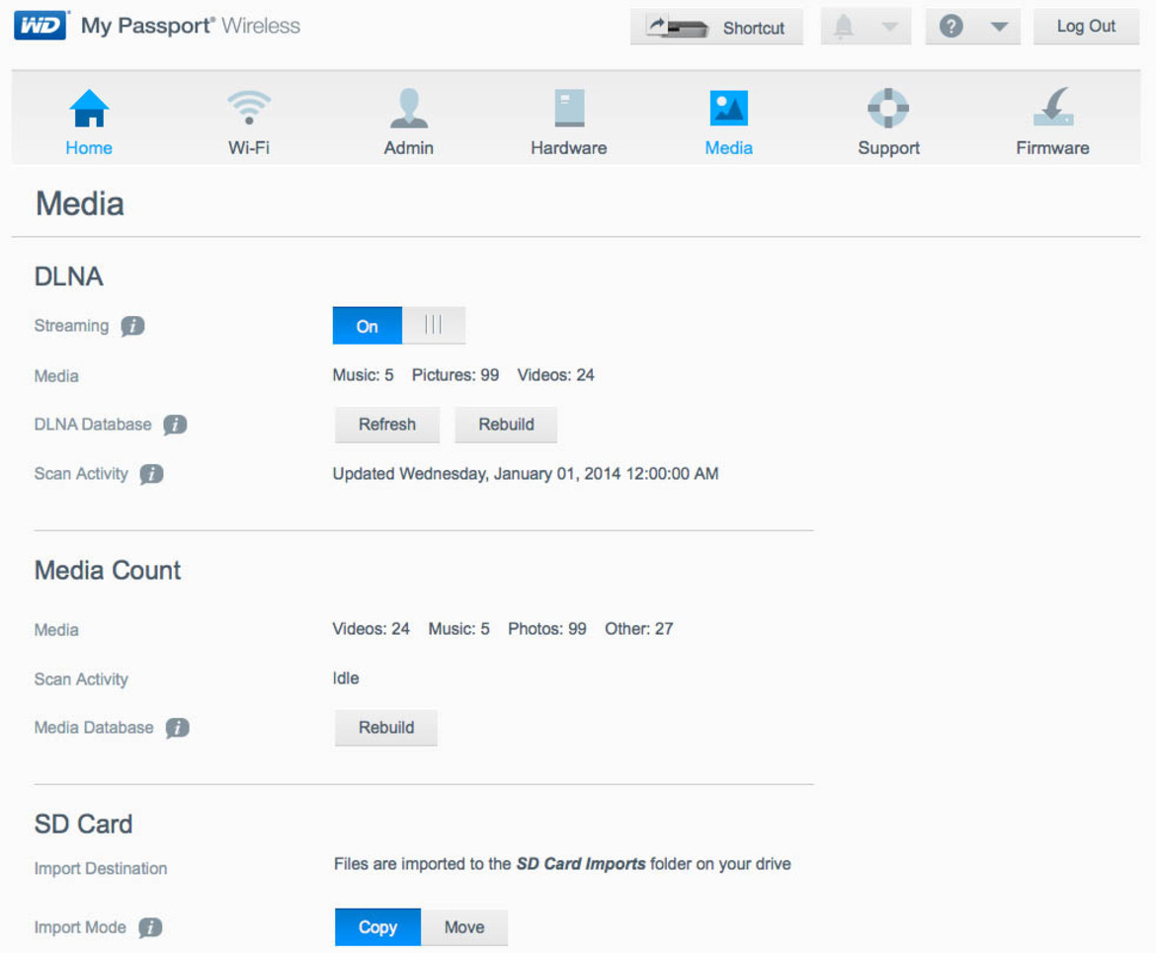Select Move import mode

(x=464, y=927)
